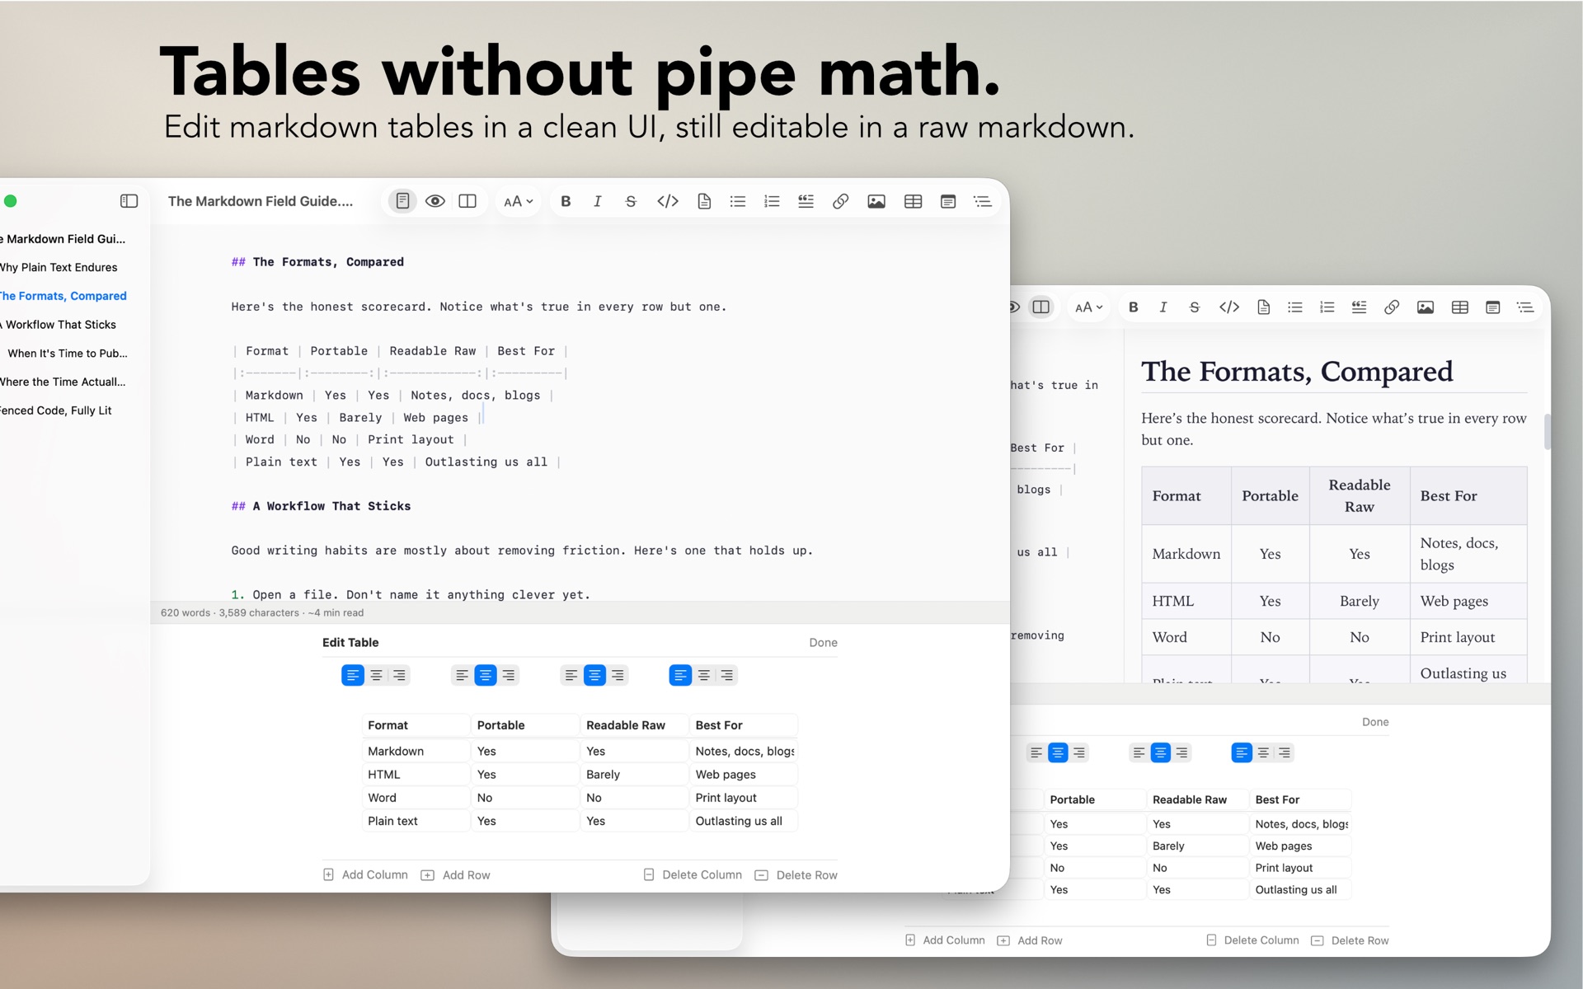Click word count status bar text

click(x=262, y=613)
